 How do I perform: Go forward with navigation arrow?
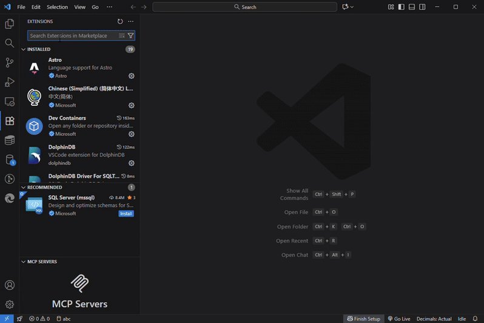pos(144,7)
